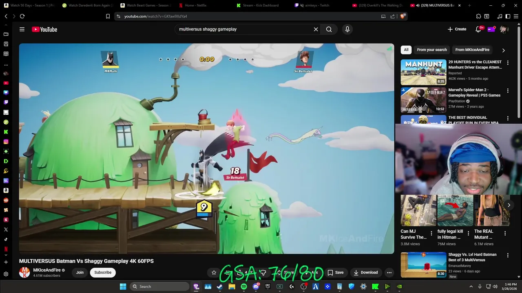
Task: Open the TikTok shortcut in the sidebar
Action: coord(6,239)
